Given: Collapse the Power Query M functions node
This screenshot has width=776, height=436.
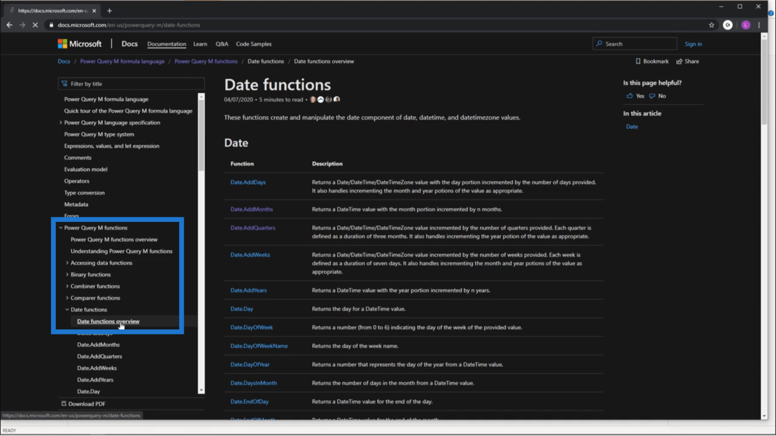Looking at the screenshot, I should pos(61,228).
